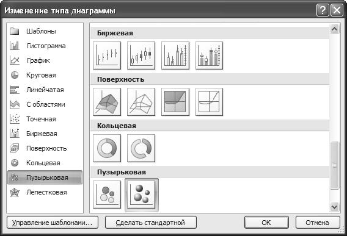Click the Точечная scatter chart icon

[x=15, y=119]
